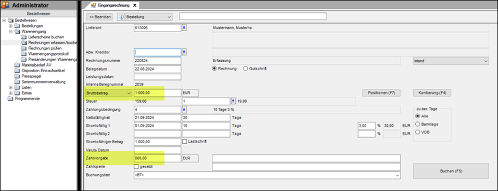This screenshot has width=498, height=191.
Task: Click folder icon of Programmende
Action: click(10, 99)
